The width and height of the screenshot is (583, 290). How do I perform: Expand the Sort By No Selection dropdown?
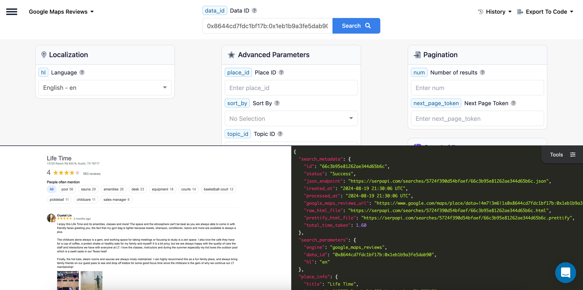point(291,119)
